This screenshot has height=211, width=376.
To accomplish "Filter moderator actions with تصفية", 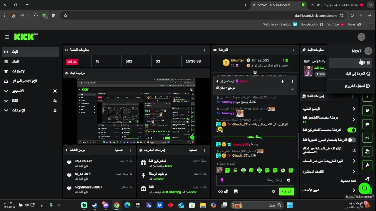I will 193,150.
